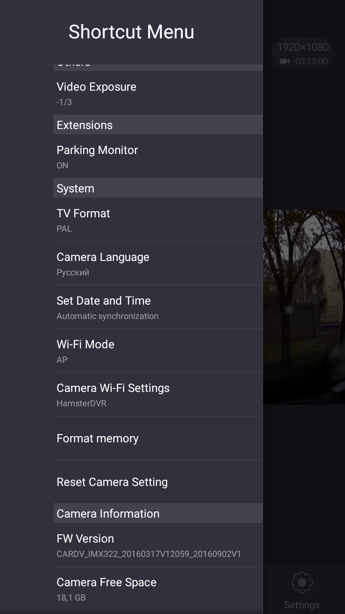This screenshot has height=614, width=345.
Task: Open Camera Wi-Fi Settings for HamsterDVR
Action: coord(158,394)
